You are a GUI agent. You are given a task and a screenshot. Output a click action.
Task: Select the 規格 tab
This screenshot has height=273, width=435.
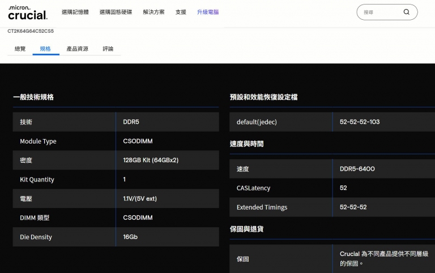45,49
